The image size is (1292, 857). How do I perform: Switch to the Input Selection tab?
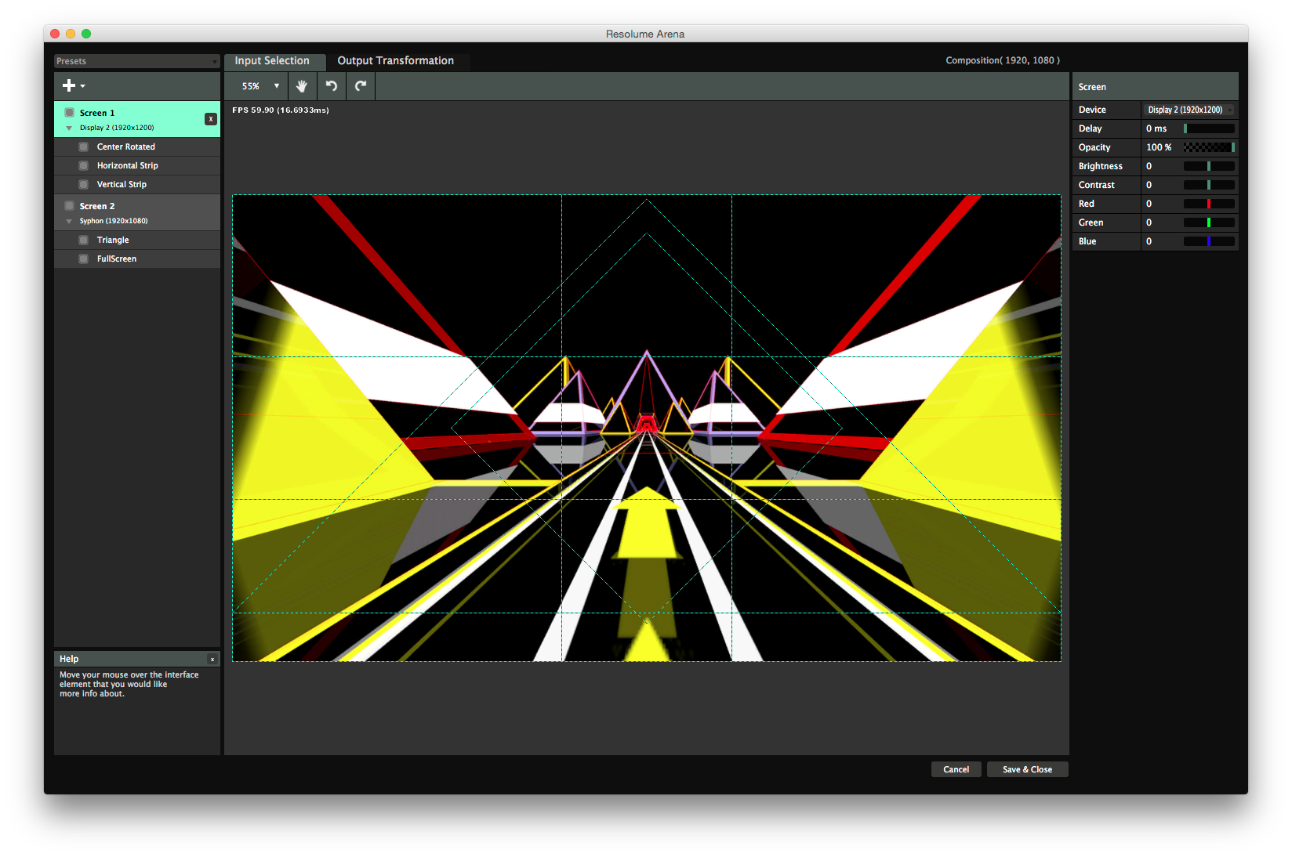coord(272,61)
